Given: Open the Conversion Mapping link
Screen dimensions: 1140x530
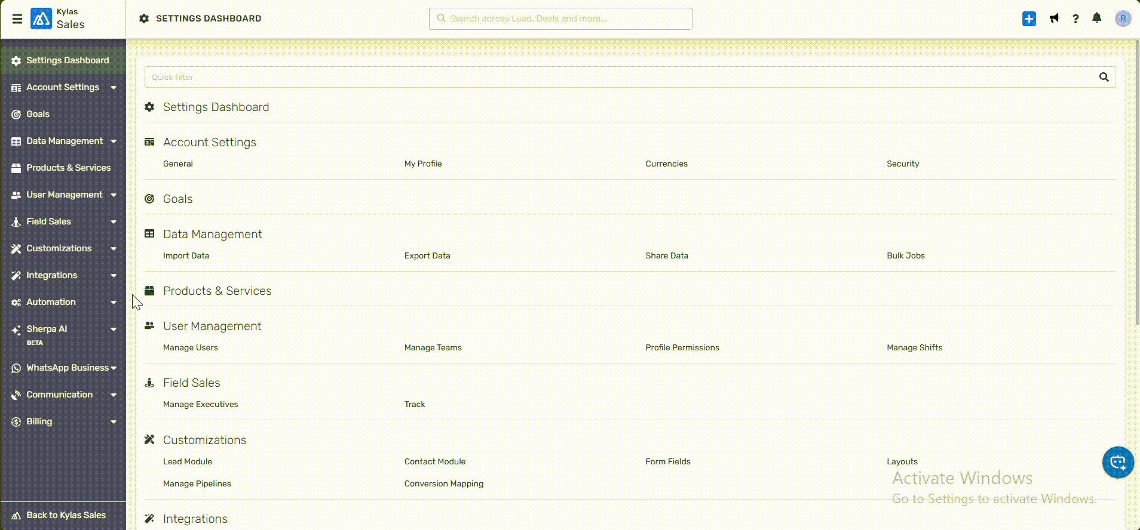Looking at the screenshot, I should [444, 483].
